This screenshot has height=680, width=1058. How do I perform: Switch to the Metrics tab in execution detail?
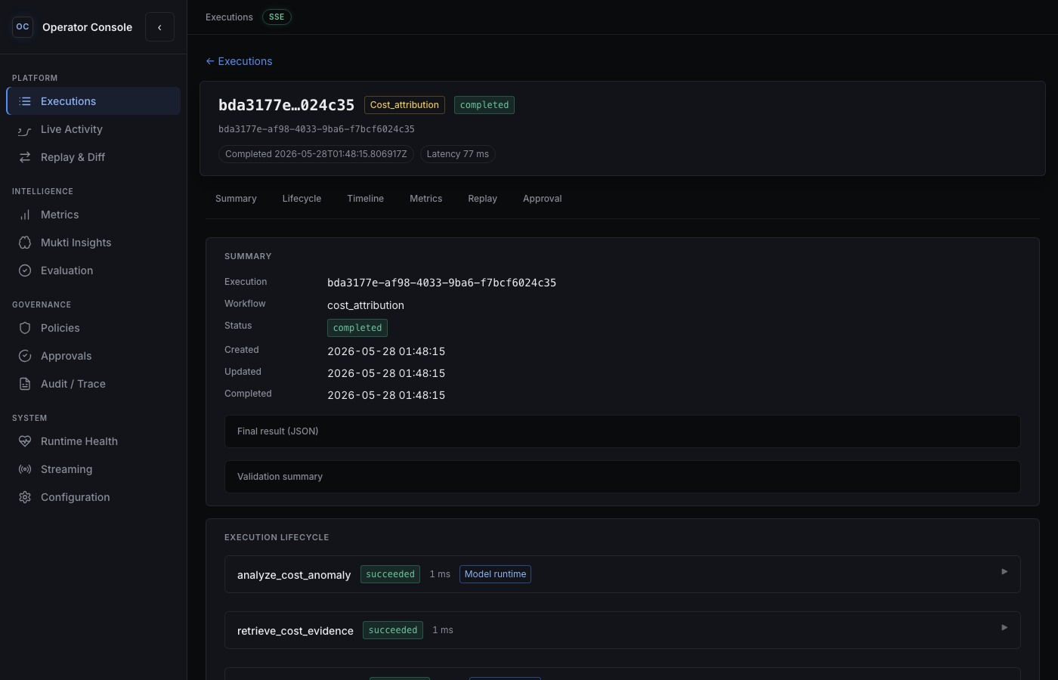[x=425, y=199]
